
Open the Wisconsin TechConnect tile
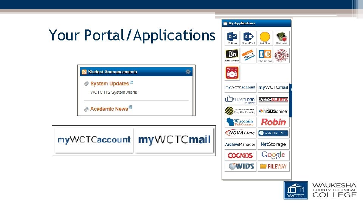point(240,122)
